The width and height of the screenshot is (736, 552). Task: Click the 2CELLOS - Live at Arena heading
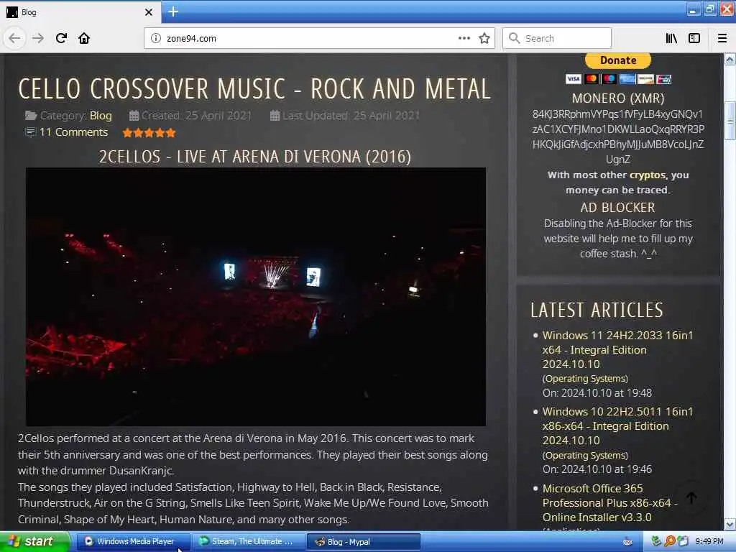coord(255,157)
